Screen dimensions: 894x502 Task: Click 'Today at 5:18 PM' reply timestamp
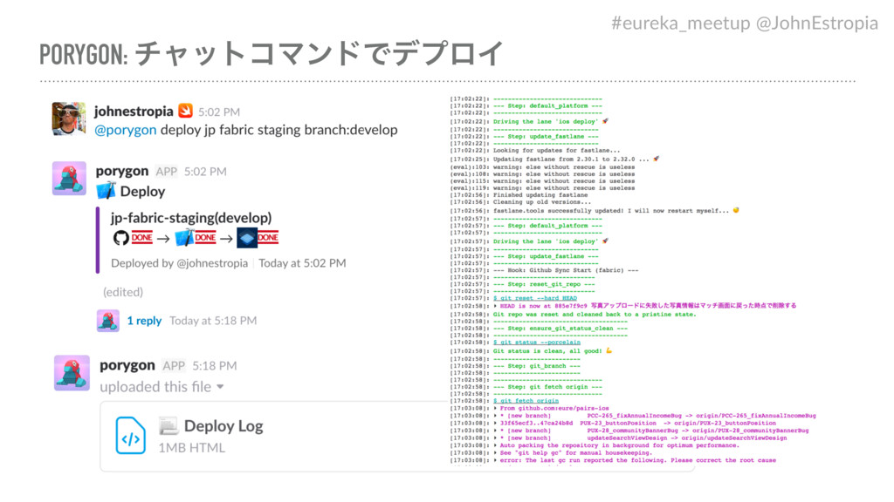click(x=213, y=321)
